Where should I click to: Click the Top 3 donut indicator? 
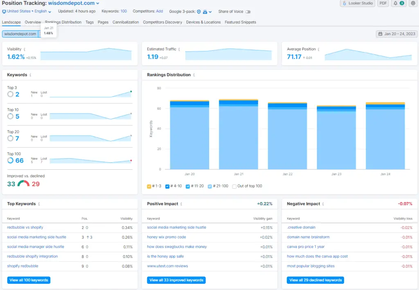point(10,94)
